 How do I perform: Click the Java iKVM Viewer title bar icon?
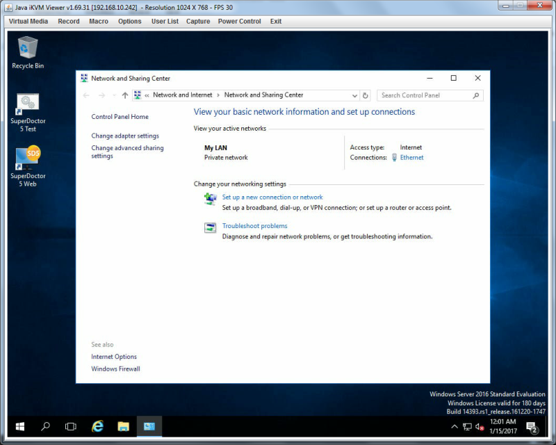8,7
